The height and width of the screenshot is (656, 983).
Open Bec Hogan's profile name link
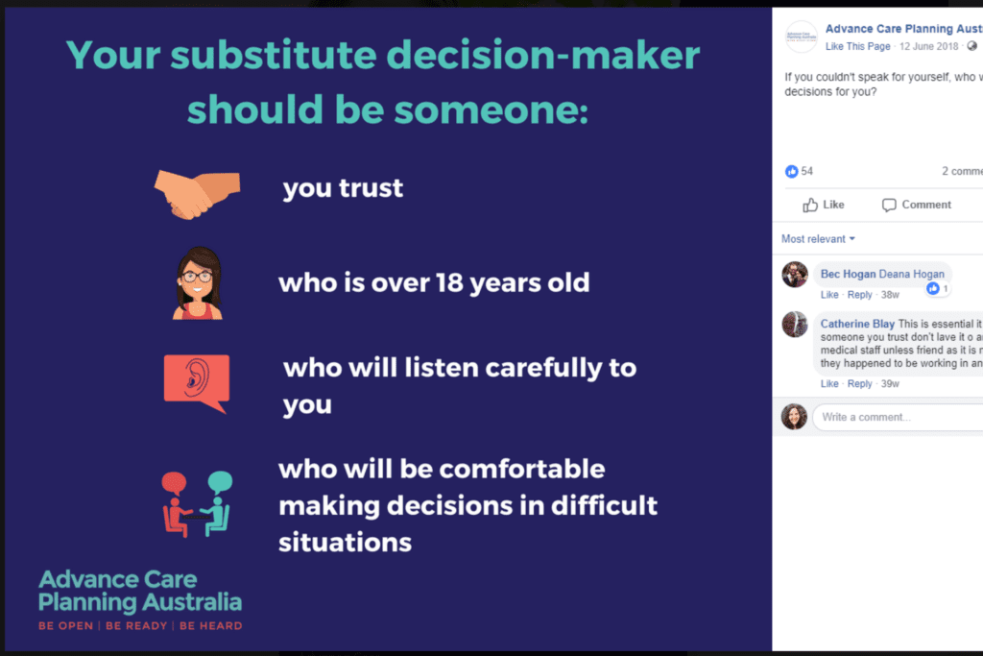(x=848, y=274)
